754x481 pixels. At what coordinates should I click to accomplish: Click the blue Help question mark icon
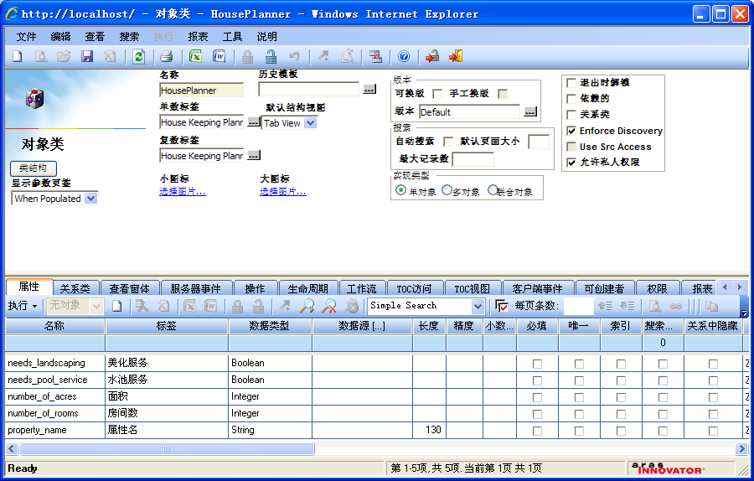[x=404, y=57]
